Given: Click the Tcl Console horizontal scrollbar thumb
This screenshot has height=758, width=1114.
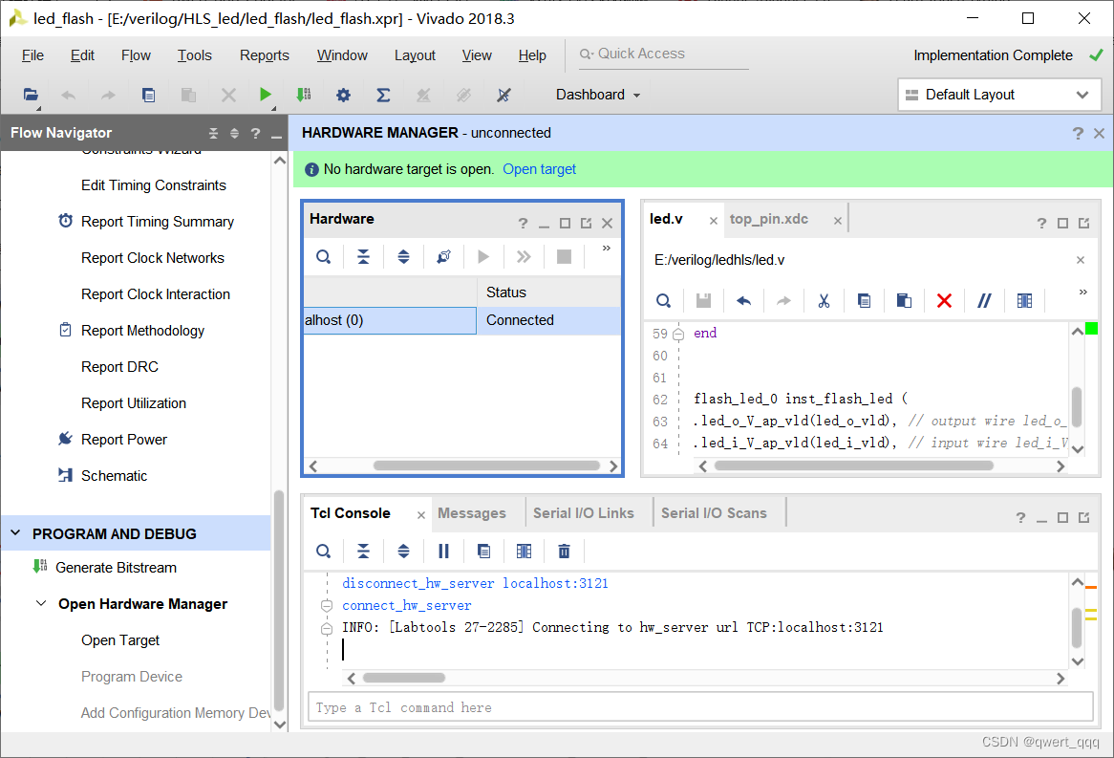Looking at the screenshot, I should point(404,678).
